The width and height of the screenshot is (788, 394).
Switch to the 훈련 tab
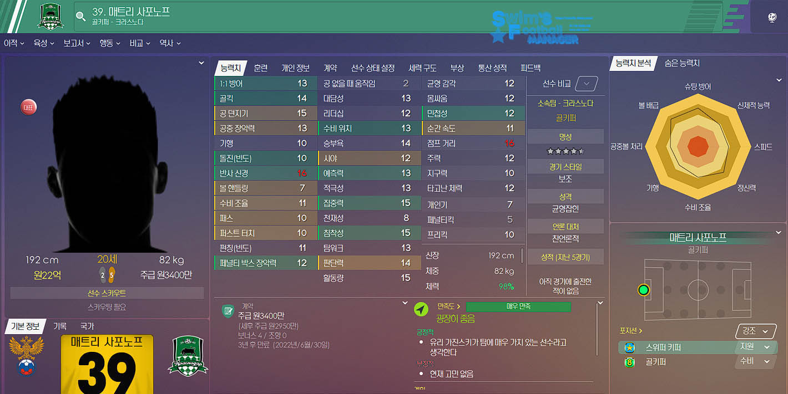[260, 68]
